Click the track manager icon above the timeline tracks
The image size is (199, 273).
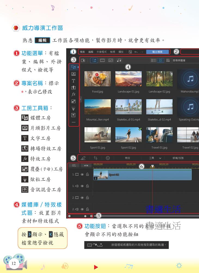74,165
